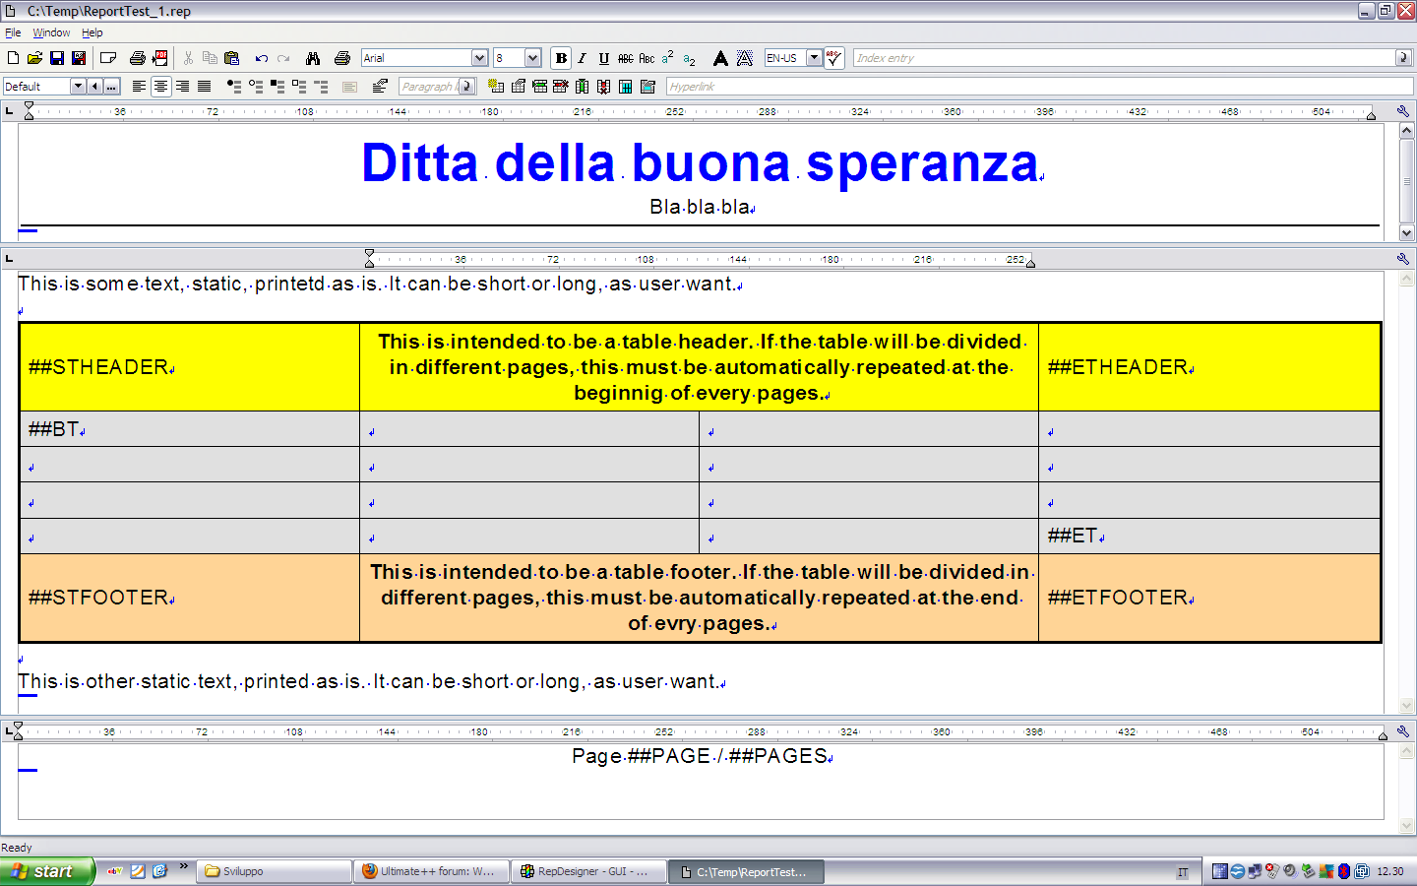The image size is (1417, 886).
Task: Click the text color 'A' icon
Action: pyautogui.click(x=720, y=58)
